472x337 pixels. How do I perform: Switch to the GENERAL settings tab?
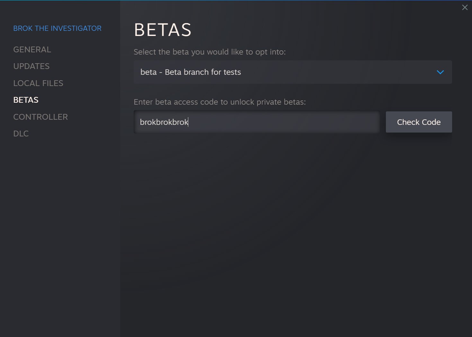32,49
